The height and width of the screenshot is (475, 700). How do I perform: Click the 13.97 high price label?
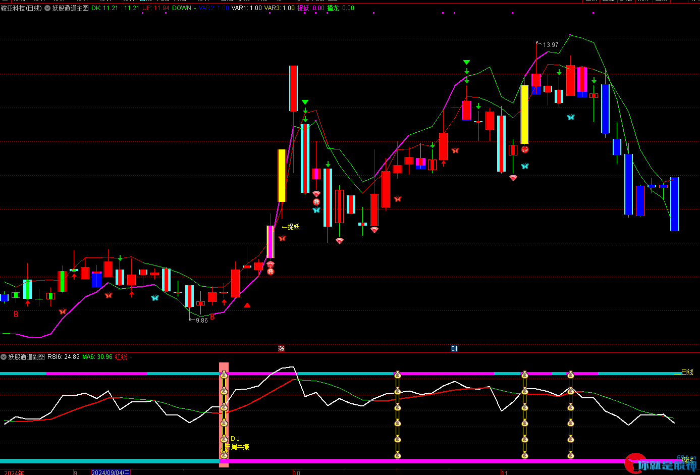[550, 45]
